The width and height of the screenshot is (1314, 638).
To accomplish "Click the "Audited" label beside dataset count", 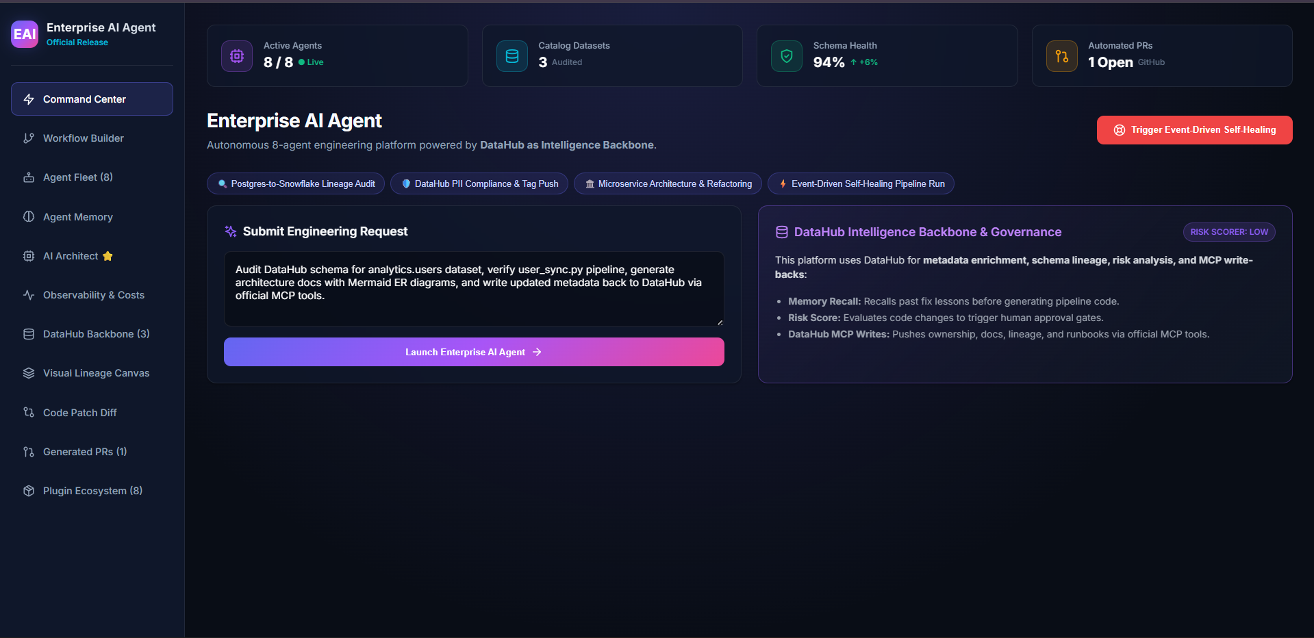I will coord(567,62).
